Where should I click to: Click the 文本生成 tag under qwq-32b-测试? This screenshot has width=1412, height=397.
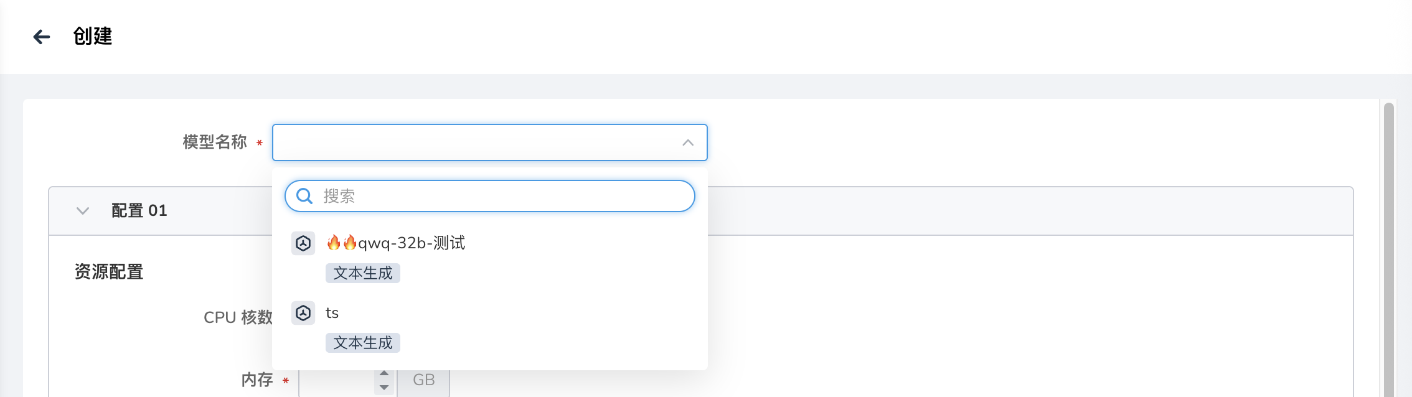click(362, 273)
